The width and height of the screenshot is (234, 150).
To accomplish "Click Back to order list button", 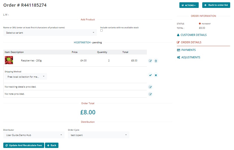I will tap(216, 5).
